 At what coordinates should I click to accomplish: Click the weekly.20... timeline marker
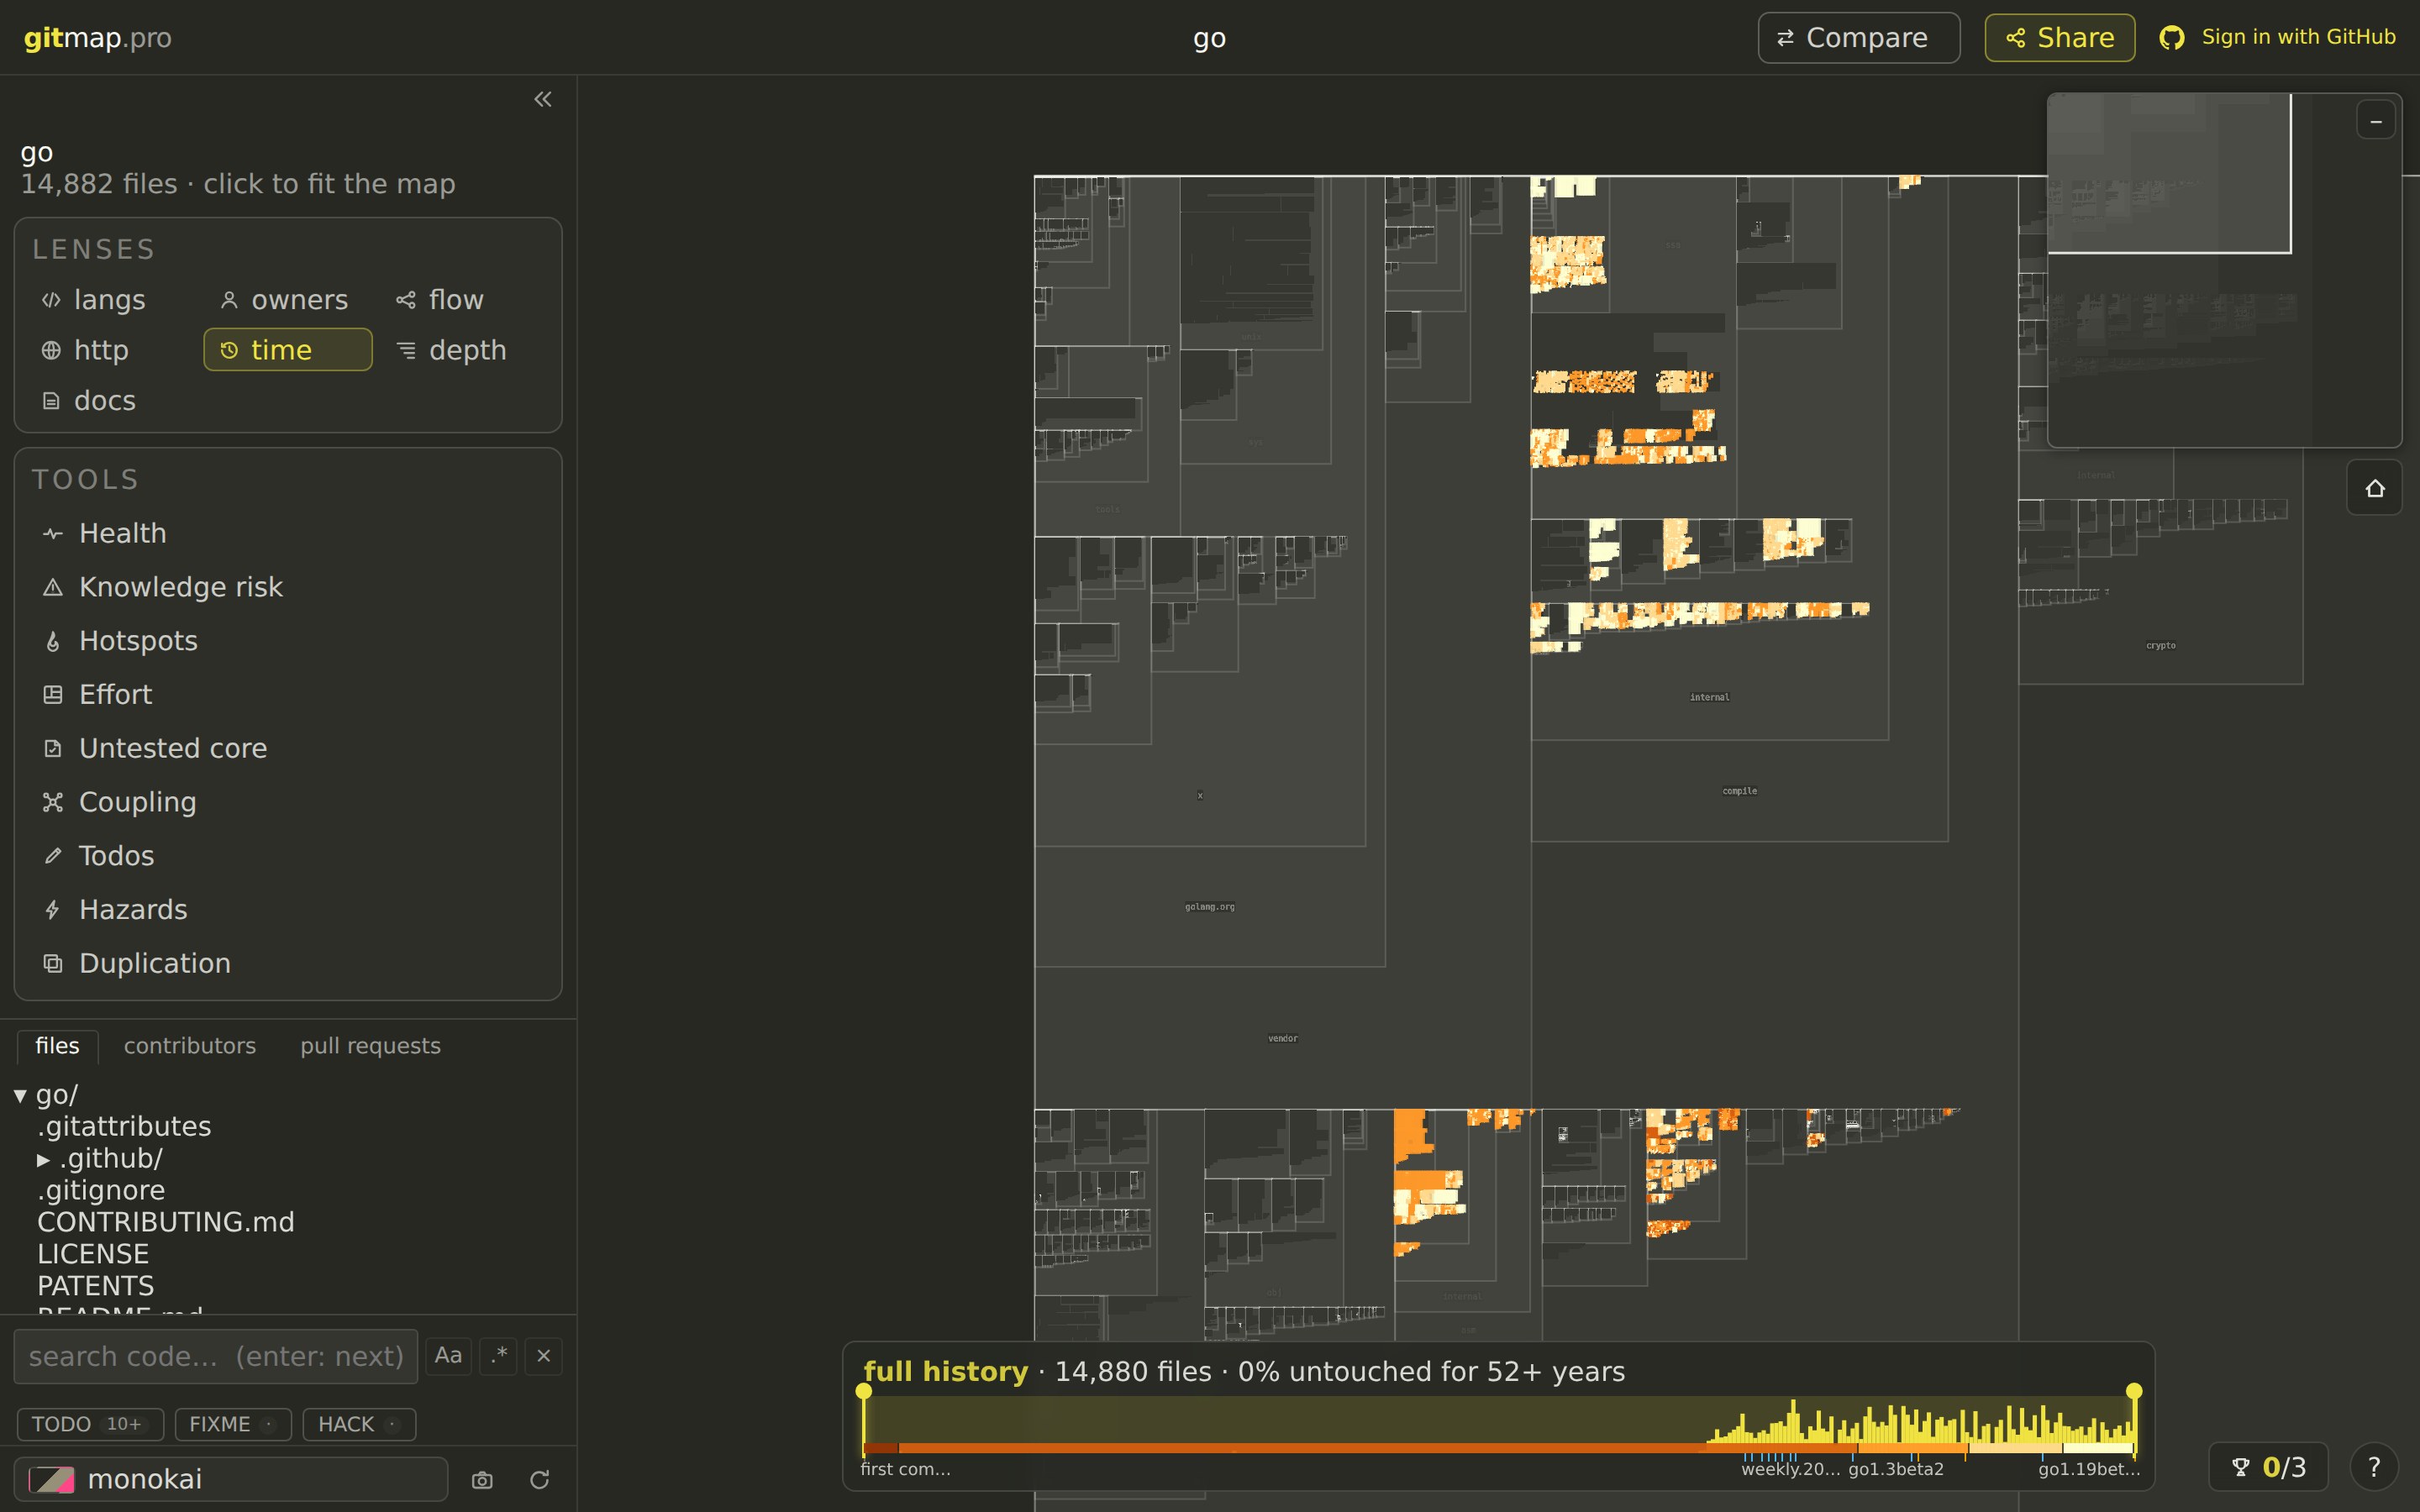click(1790, 1469)
